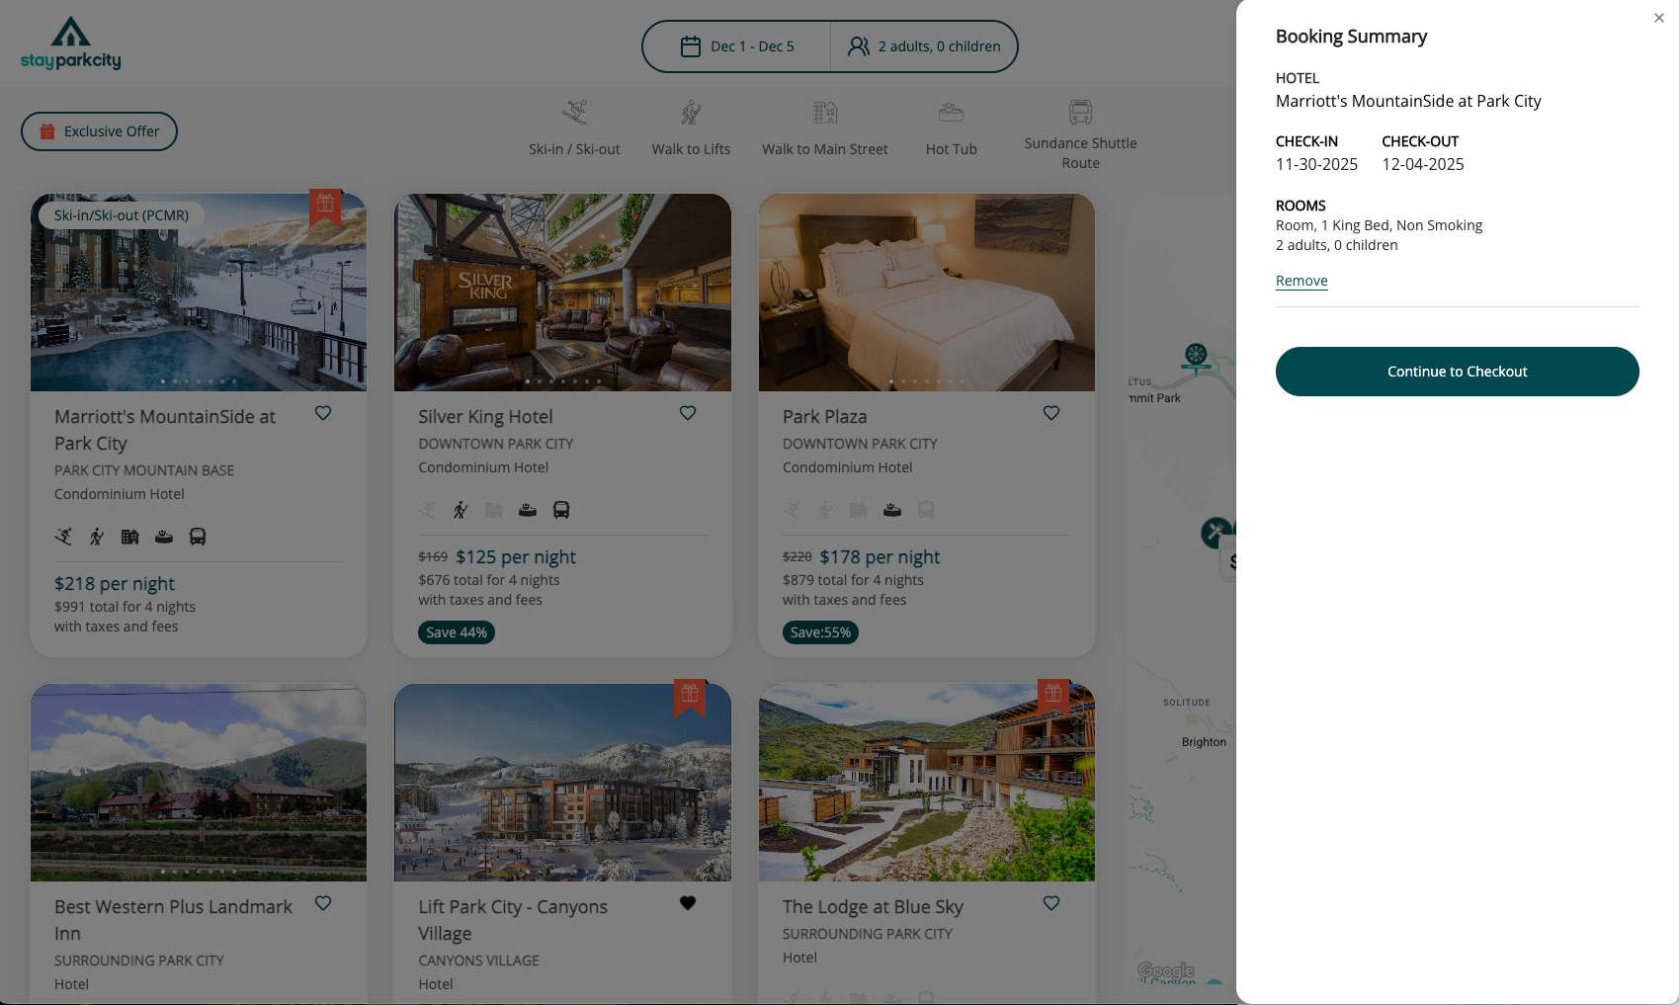1679x1005 pixels.
Task: Click Room, 1 King Bed, Non Smoking text
Action: pos(1379,225)
